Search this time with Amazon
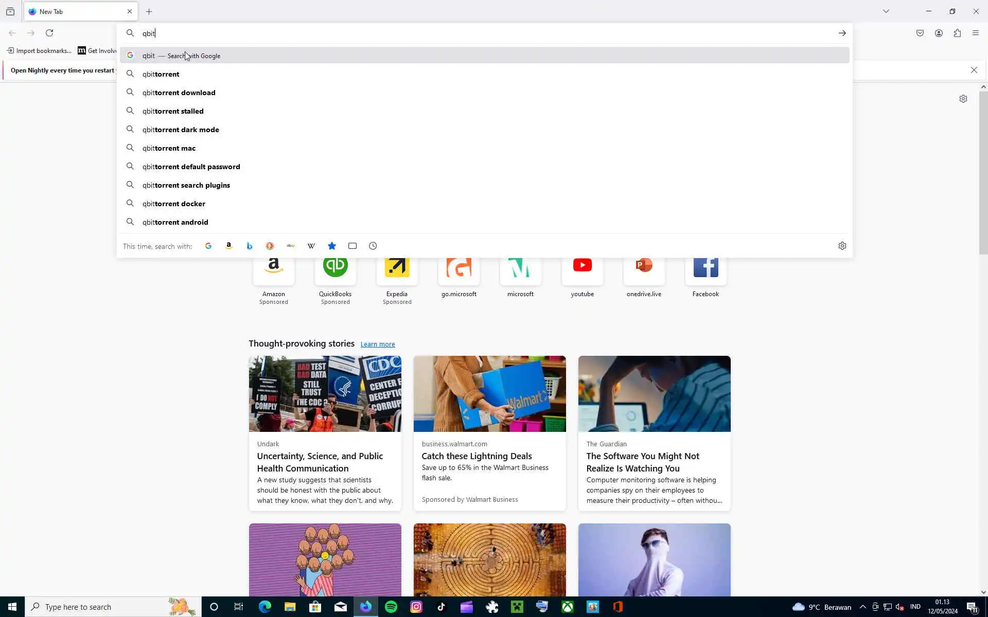 tap(229, 246)
